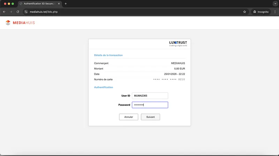View site information icon in address bar
Viewport: 279px width, 156px height.
(x=26, y=12)
